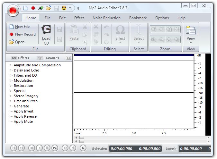Open the burn icon's small dropdown arrow
The width and height of the screenshot is (217, 159).
tap(70, 8)
